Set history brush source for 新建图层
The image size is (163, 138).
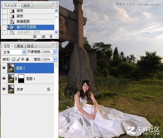tap(5, 22)
